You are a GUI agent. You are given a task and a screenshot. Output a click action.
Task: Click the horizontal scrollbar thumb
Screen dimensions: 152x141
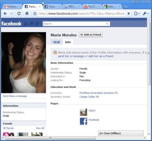coord(50,138)
